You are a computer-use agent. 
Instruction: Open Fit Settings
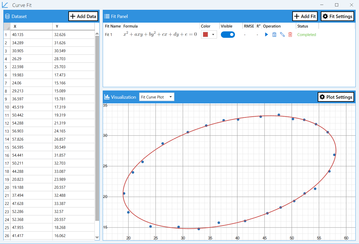pos(337,16)
